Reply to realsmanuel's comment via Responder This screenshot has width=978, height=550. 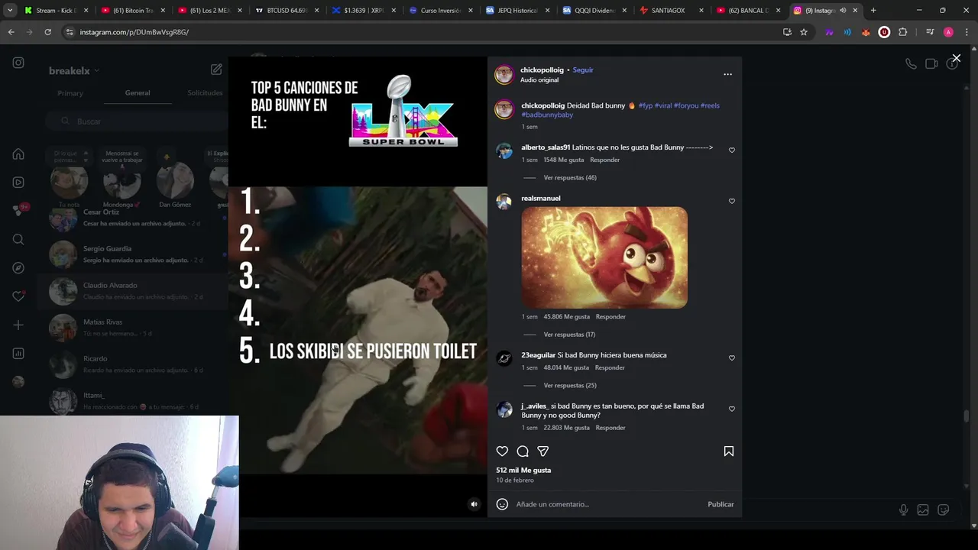pos(610,317)
